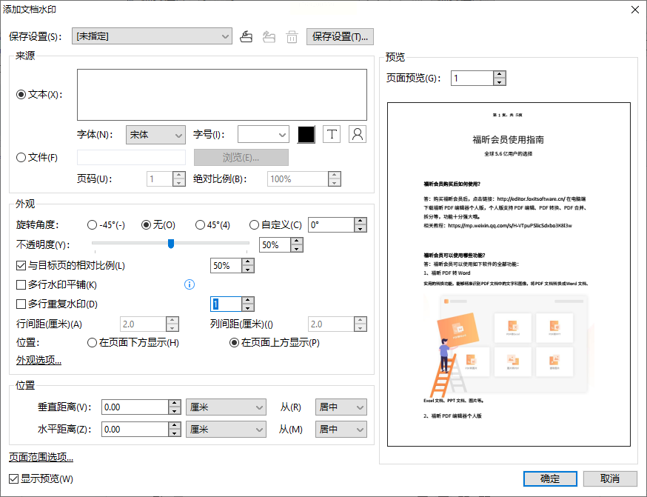Viewport: 647px width, 497px height.
Task: Click the user info icon beside T
Action: tap(358, 135)
